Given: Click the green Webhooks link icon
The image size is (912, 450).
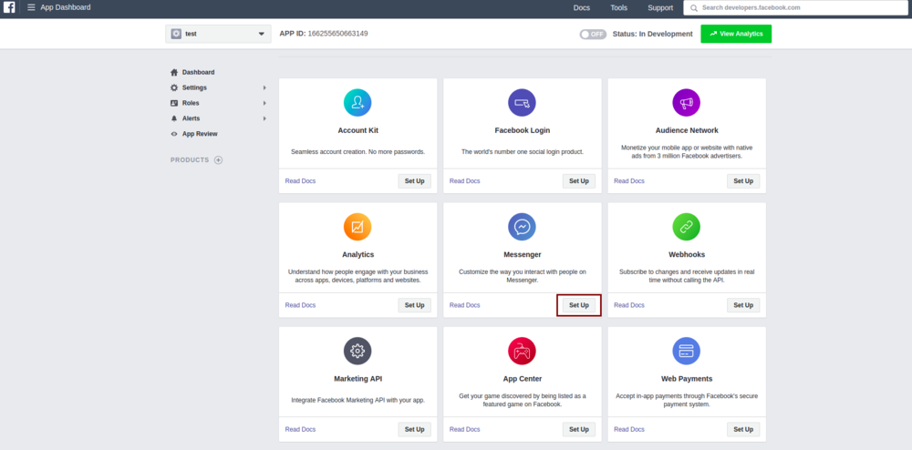Looking at the screenshot, I should point(686,226).
